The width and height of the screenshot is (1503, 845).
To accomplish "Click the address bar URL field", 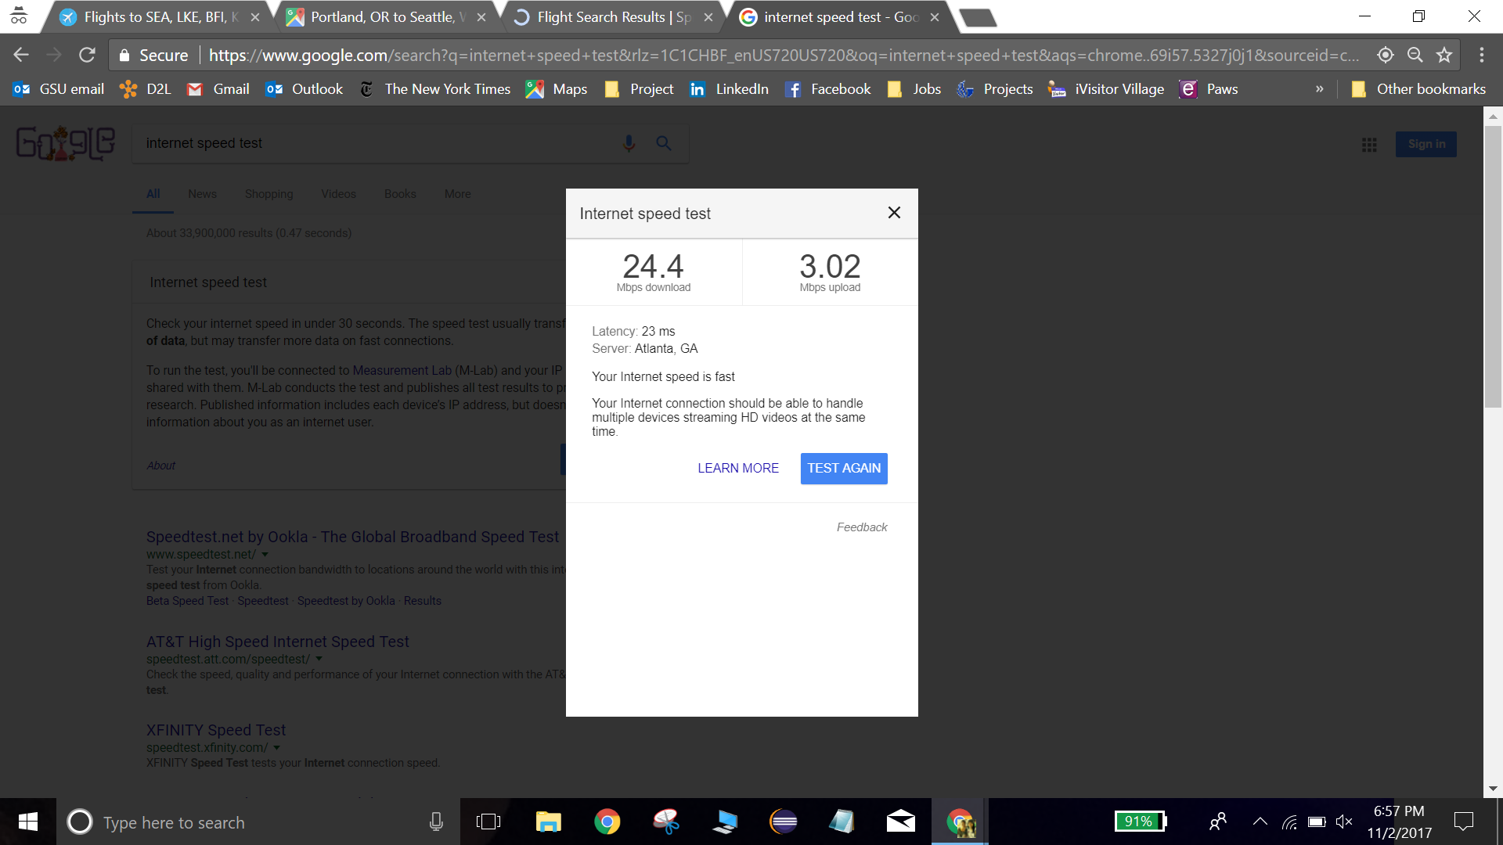I will coord(783,55).
